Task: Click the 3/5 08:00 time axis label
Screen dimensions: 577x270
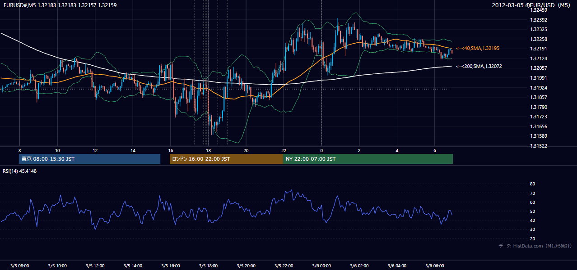Action: [19, 266]
